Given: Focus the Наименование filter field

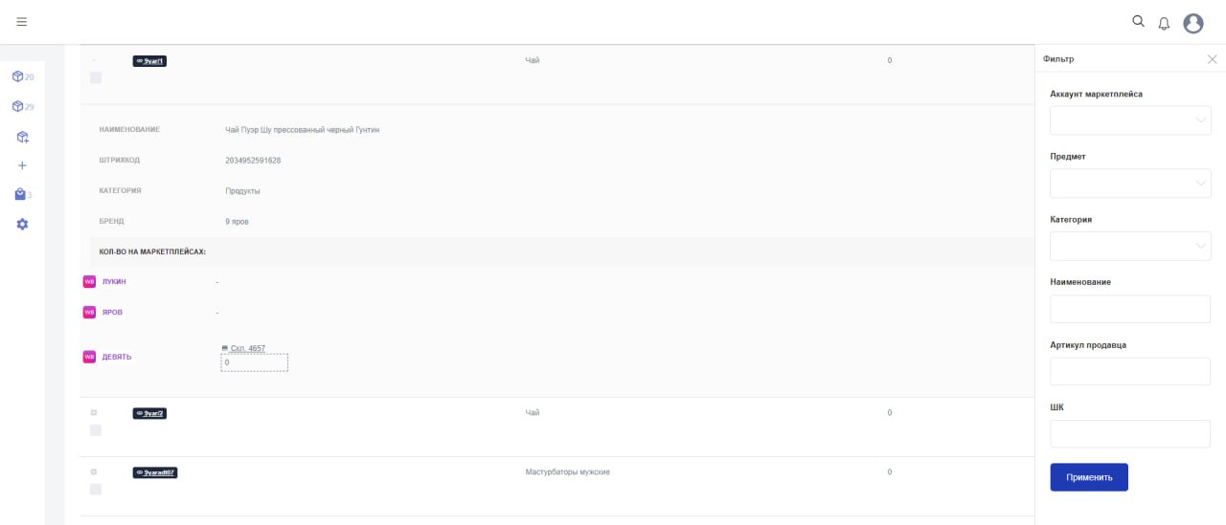Looking at the screenshot, I should point(1130,309).
